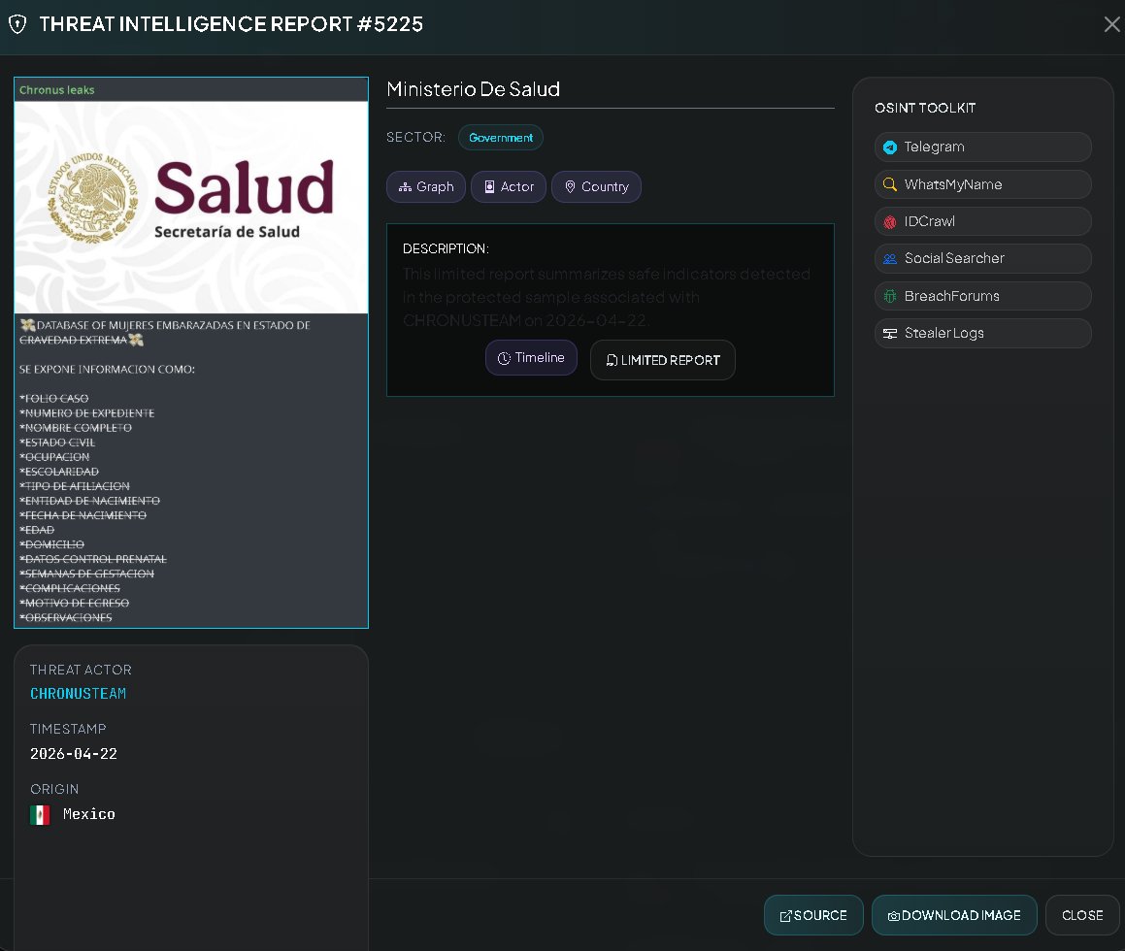
Task: Close the report with the X icon
Action: pyautogui.click(x=1111, y=24)
